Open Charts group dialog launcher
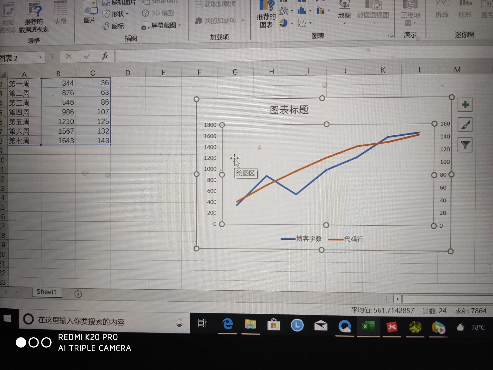This screenshot has height=370, width=493. tap(390, 36)
